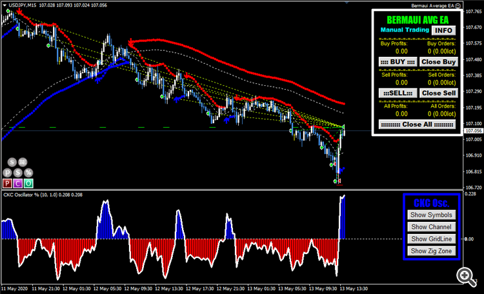Toggle Show Zig Zone in CKC Osc panel
This screenshot has height=294, width=484.
point(431,251)
